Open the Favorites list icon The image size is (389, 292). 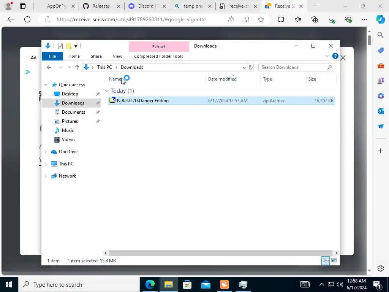(298, 19)
